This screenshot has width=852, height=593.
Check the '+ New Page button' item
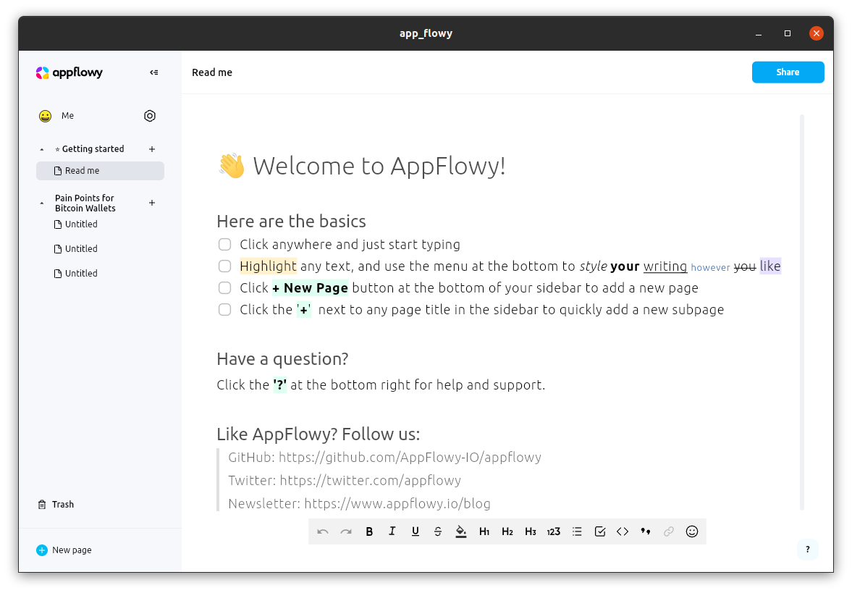tap(224, 287)
